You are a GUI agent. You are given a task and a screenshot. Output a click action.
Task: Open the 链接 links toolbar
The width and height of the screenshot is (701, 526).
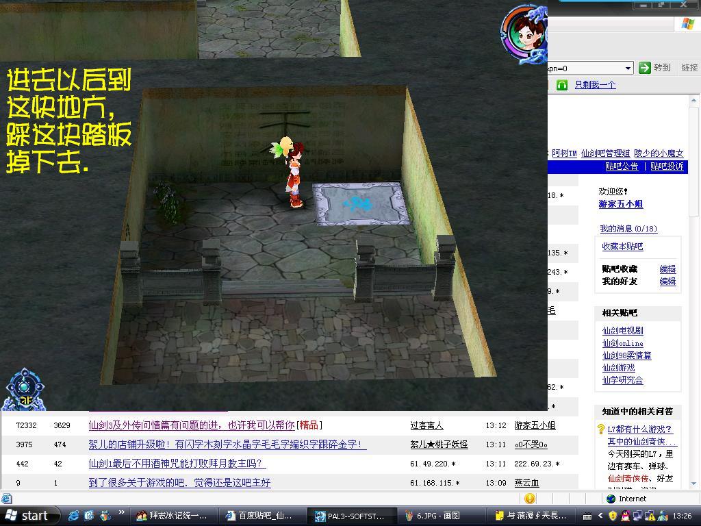coord(689,68)
